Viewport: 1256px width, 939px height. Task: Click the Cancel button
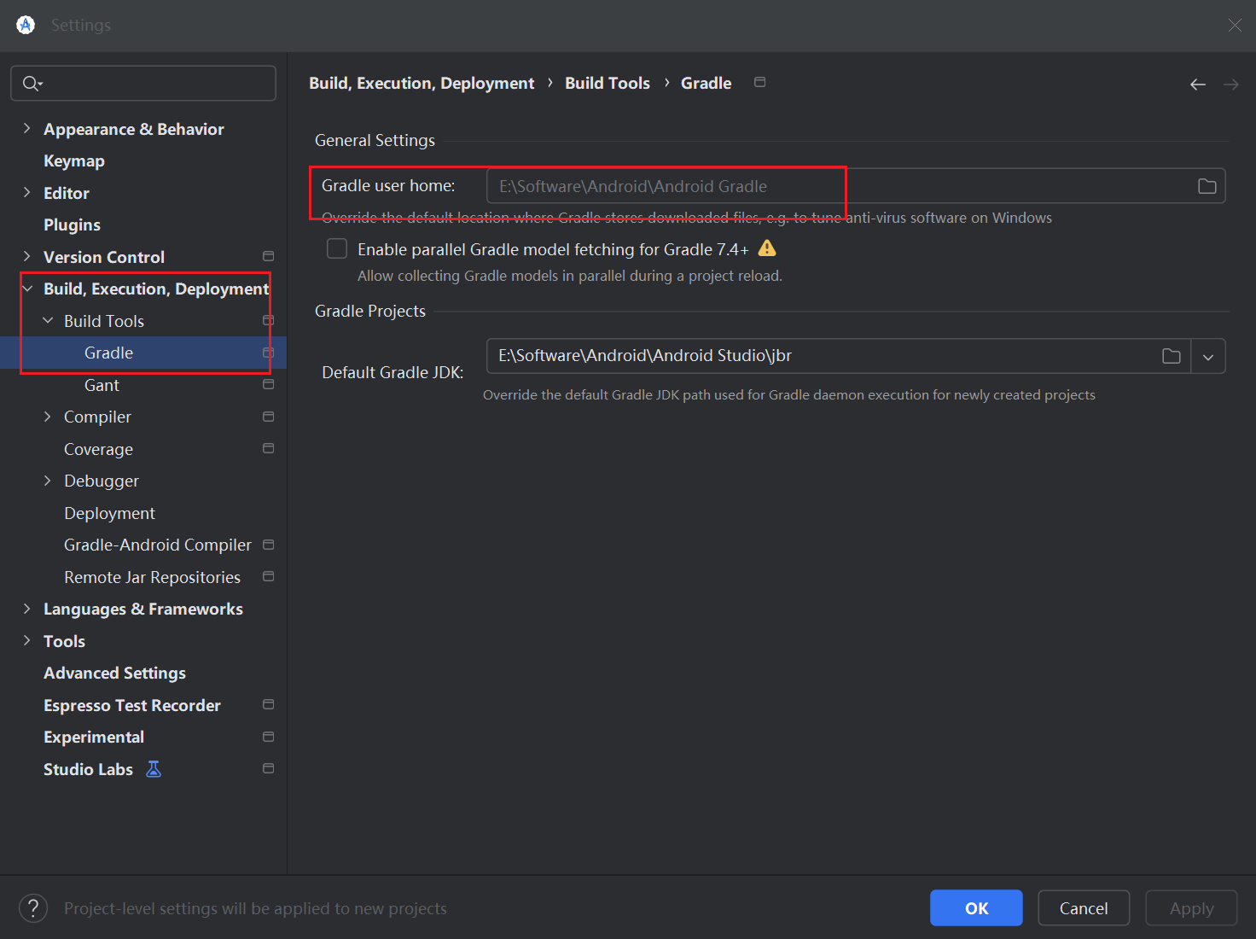pos(1084,907)
